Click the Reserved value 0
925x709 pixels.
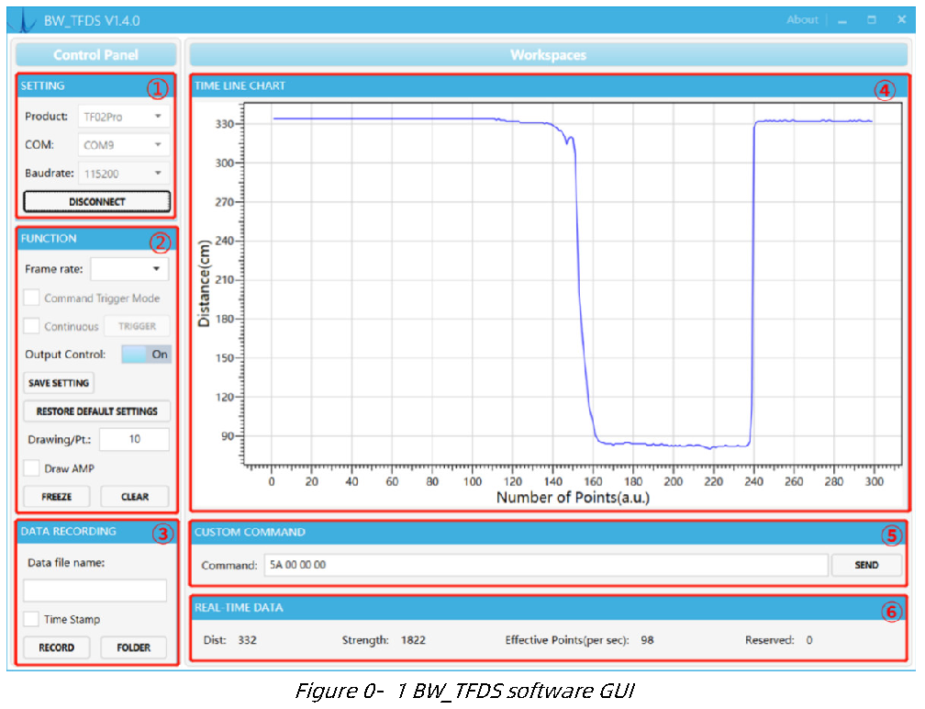[809, 640]
